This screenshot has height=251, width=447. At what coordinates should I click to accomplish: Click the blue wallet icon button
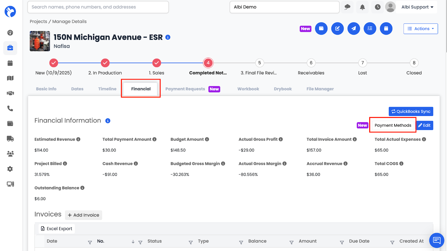click(321, 29)
